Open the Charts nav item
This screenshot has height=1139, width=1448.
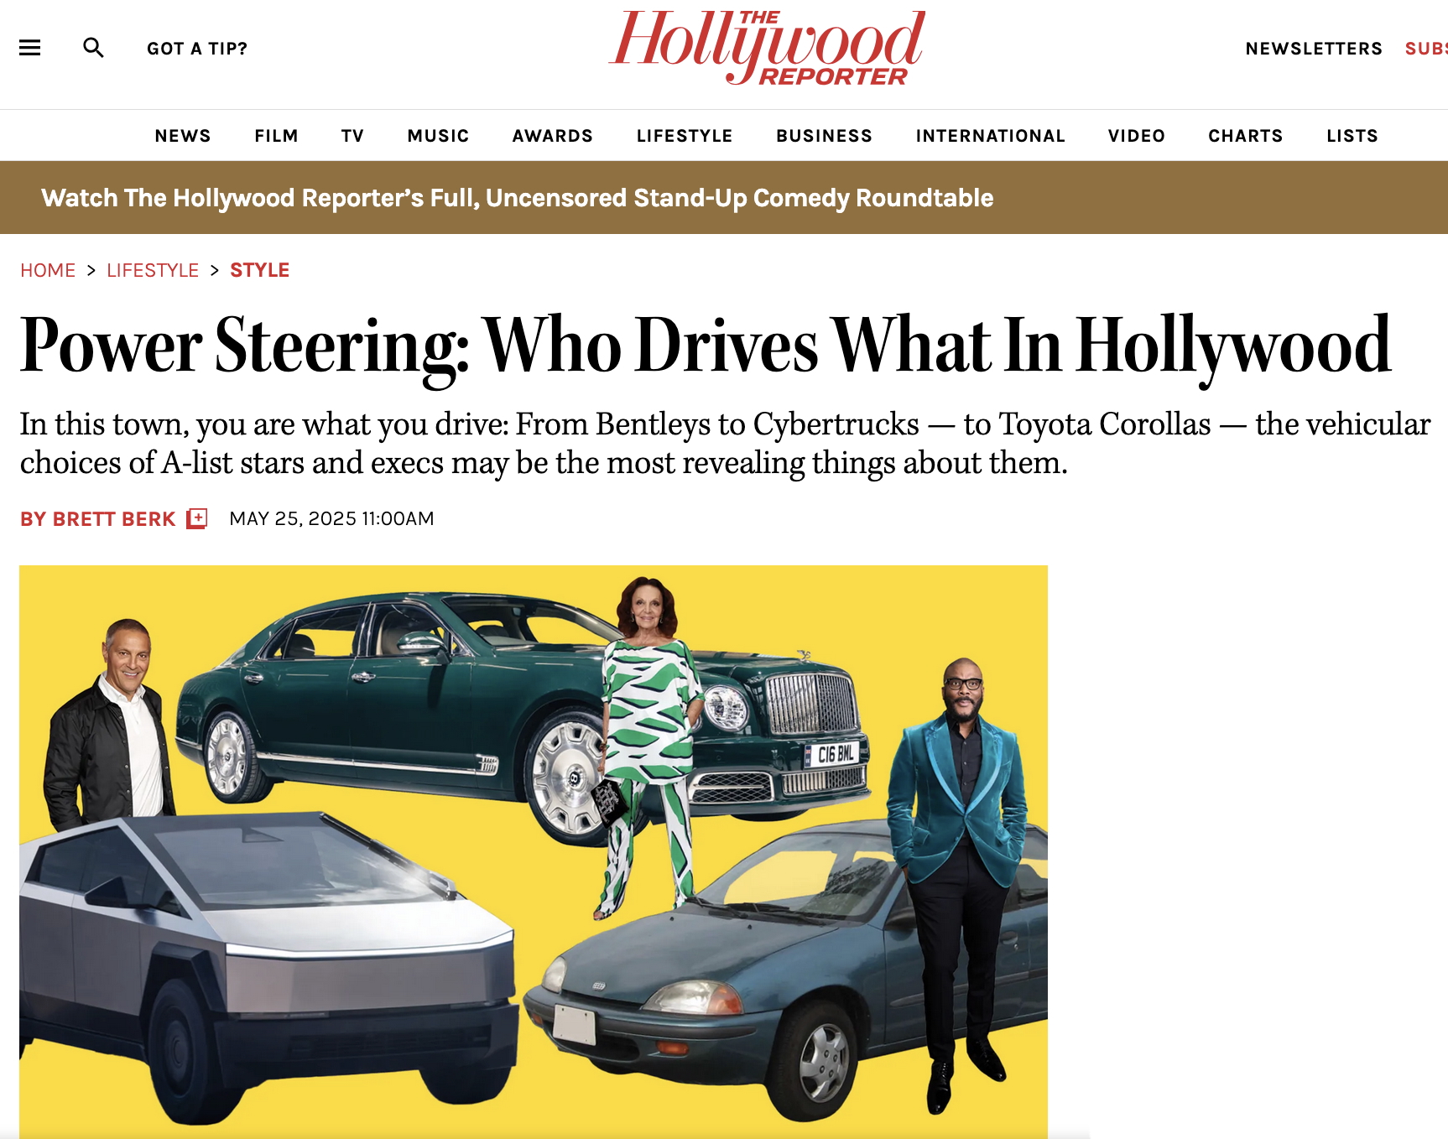point(1246,136)
